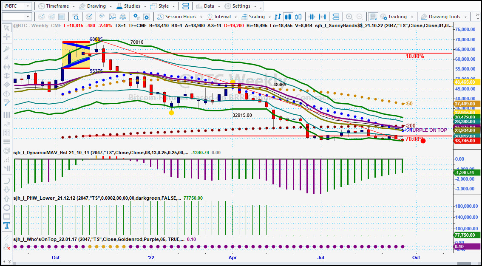Click the yellow 48,465.00 price axis label
Image resolution: width=482 pixels, height=266 pixels.
click(467, 82)
